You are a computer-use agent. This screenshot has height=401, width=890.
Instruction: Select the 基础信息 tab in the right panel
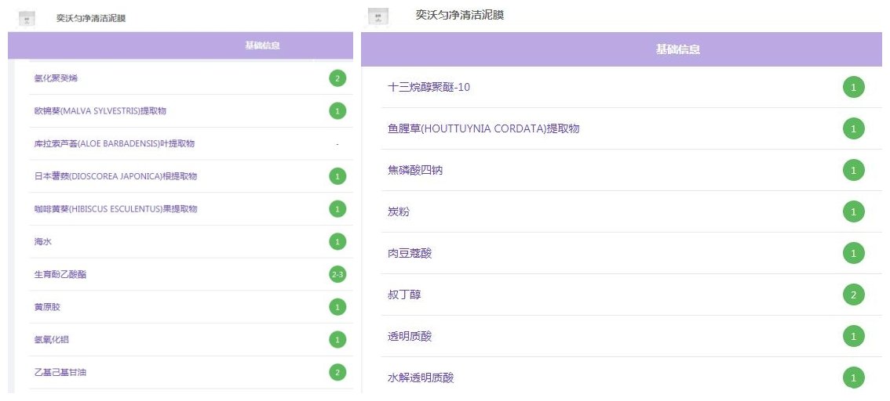(x=677, y=49)
